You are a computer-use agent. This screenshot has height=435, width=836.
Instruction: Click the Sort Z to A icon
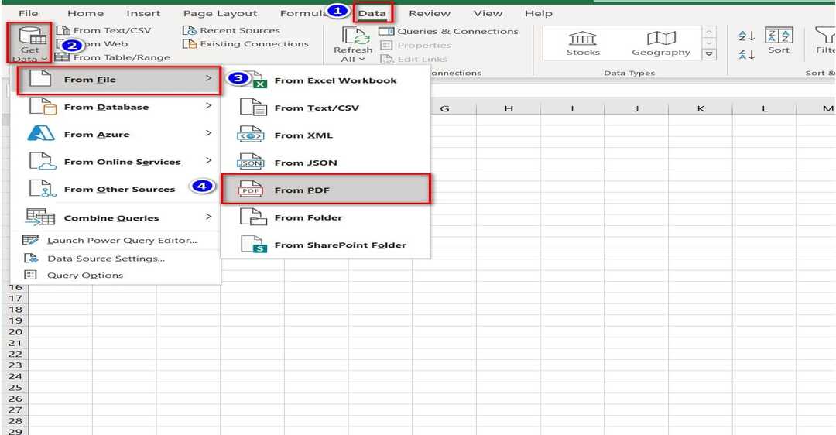[746, 54]
